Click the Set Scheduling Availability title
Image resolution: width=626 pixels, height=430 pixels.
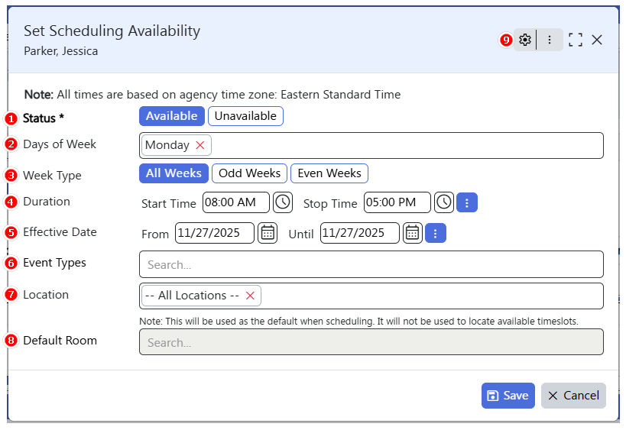point(112,31)
